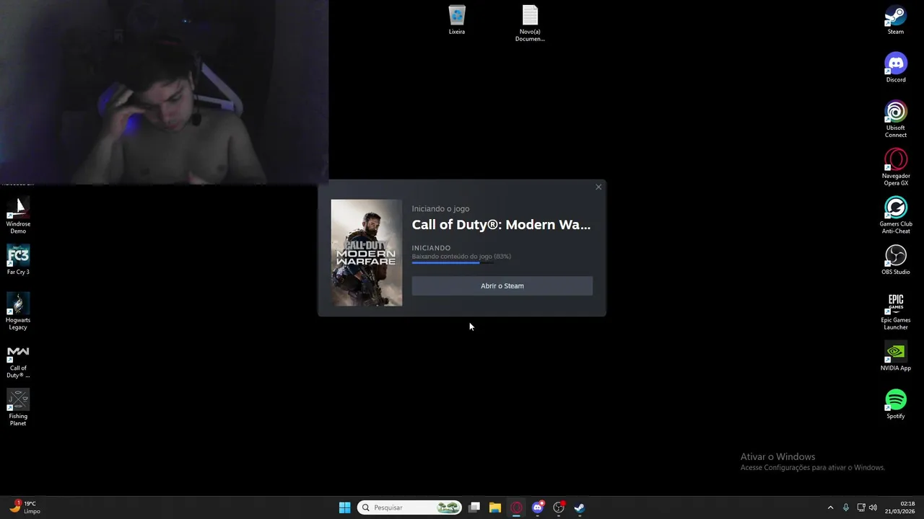Select the Novo(a) Documento file icon

point(530,24)
